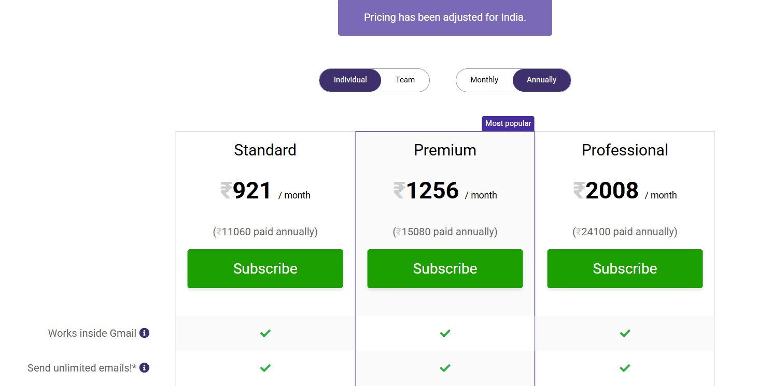Click the Standard checkmark for unlimited emails
This screenshot has width=758, height=386.
[265, 368]
